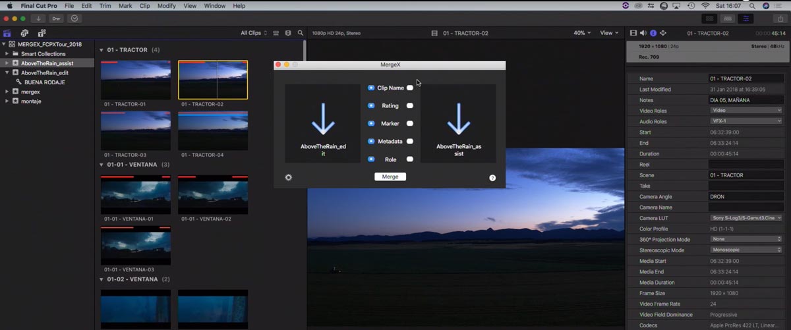This screenshot has width=791, height=330.
Task: Open the File menu
Action: 69,6
